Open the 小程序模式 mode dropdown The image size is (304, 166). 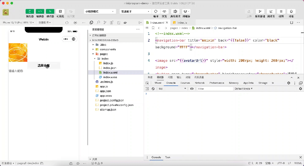[x=100, y=12]
